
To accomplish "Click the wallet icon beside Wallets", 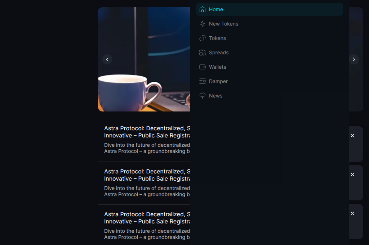I will click(x=203, y=67).
